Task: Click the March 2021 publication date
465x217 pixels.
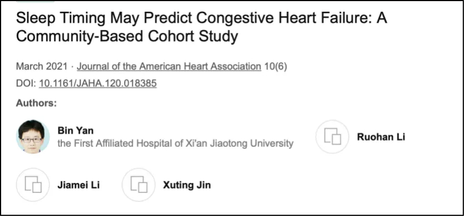Action: point(42,67)
